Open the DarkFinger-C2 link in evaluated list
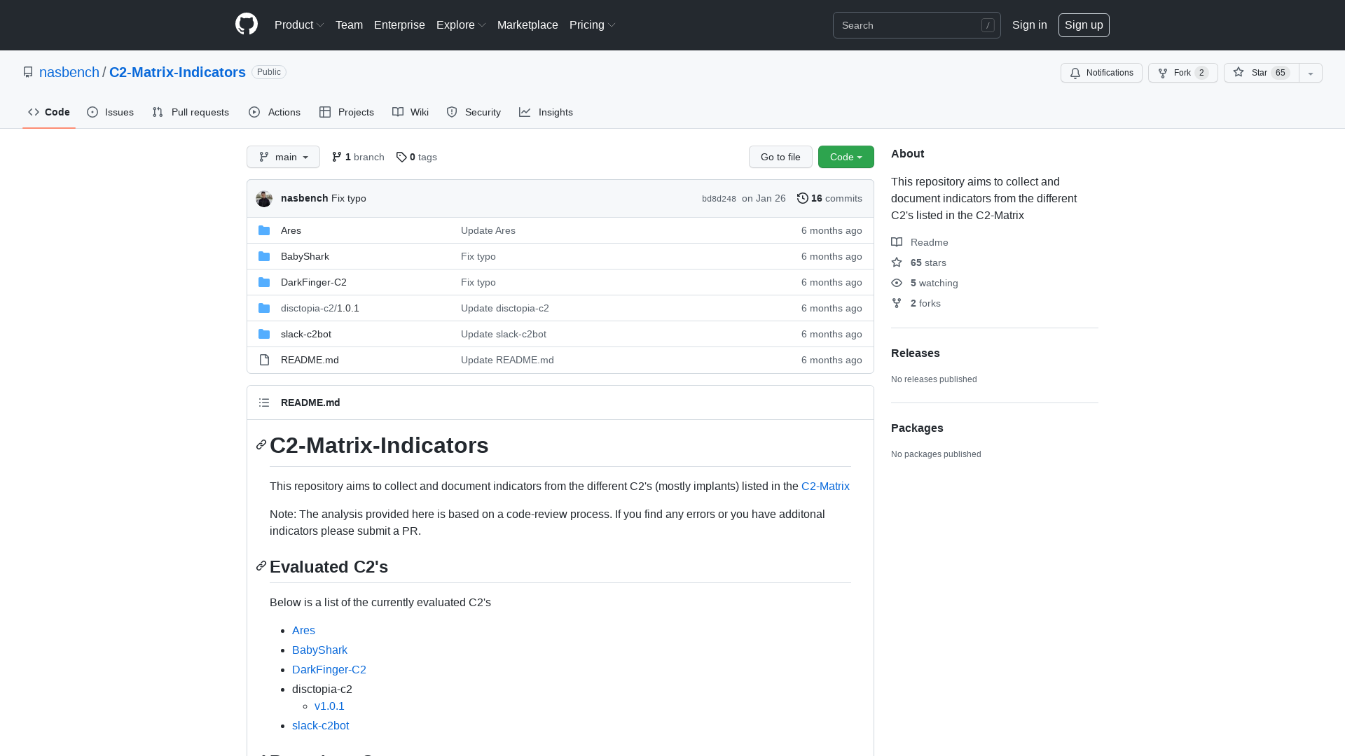The height and width of the screenshot is (756, 1345). tap(329, 669)
